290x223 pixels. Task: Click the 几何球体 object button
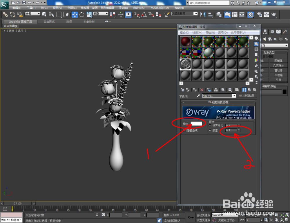pos(278,66)
